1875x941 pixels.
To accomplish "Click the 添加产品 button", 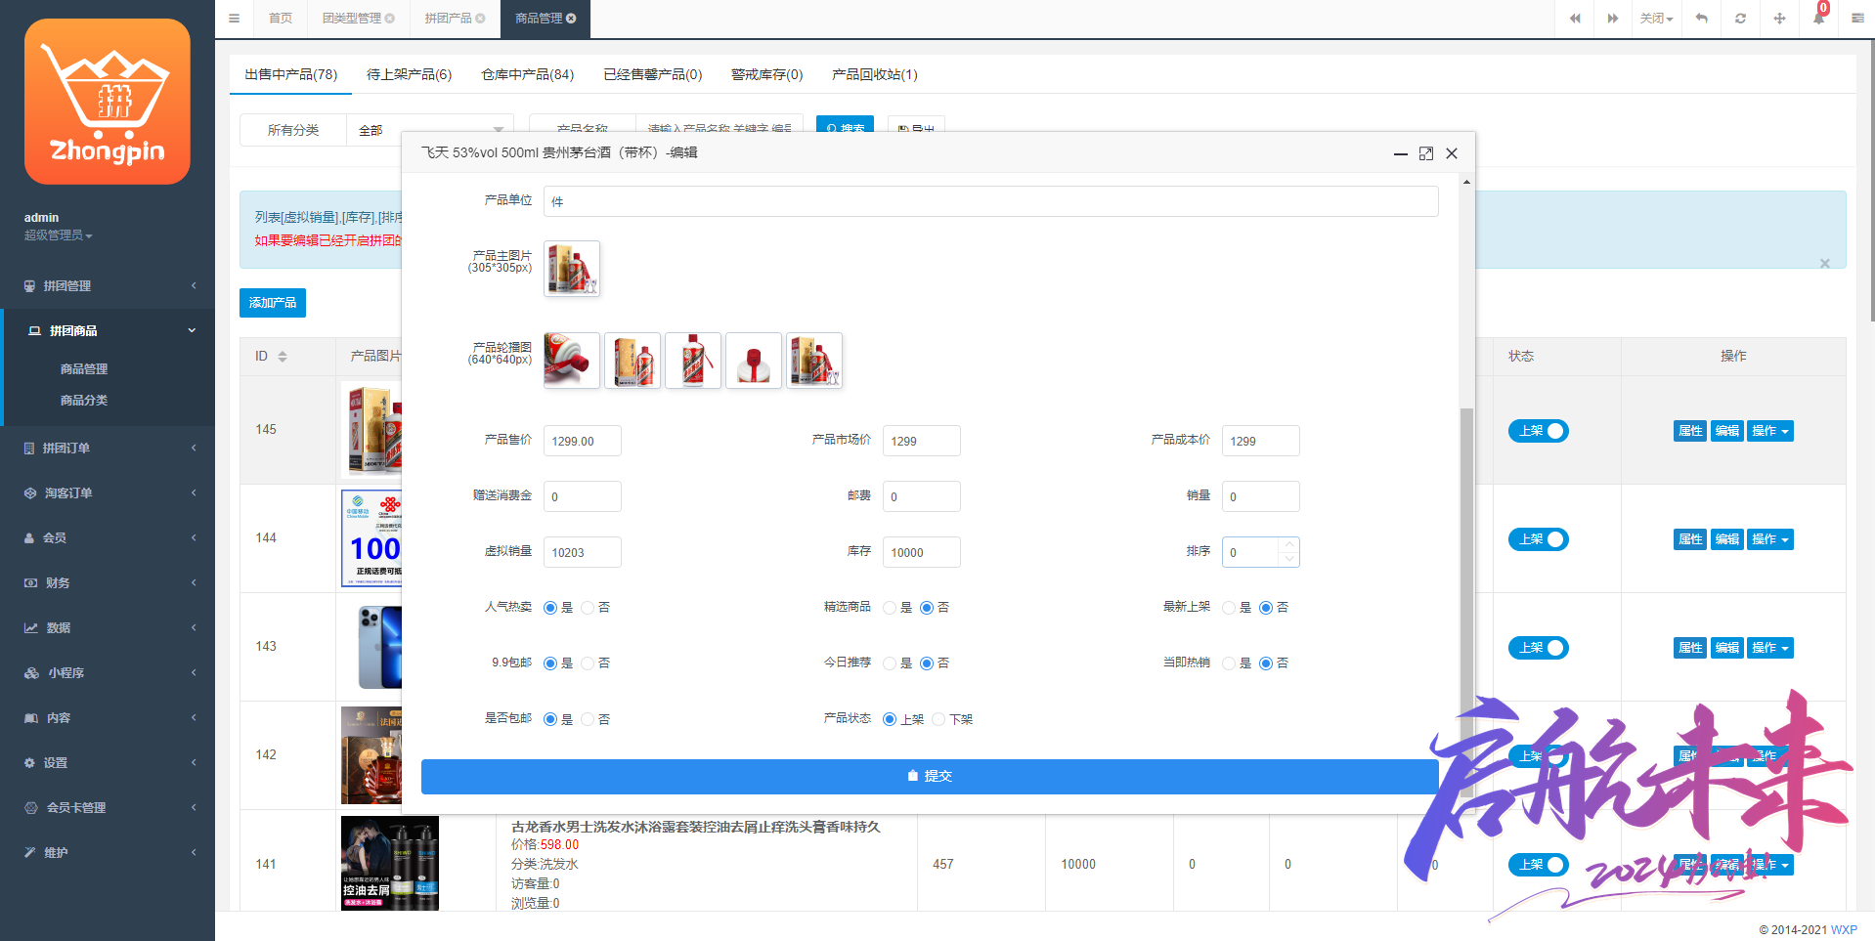I will click(273, 303).
